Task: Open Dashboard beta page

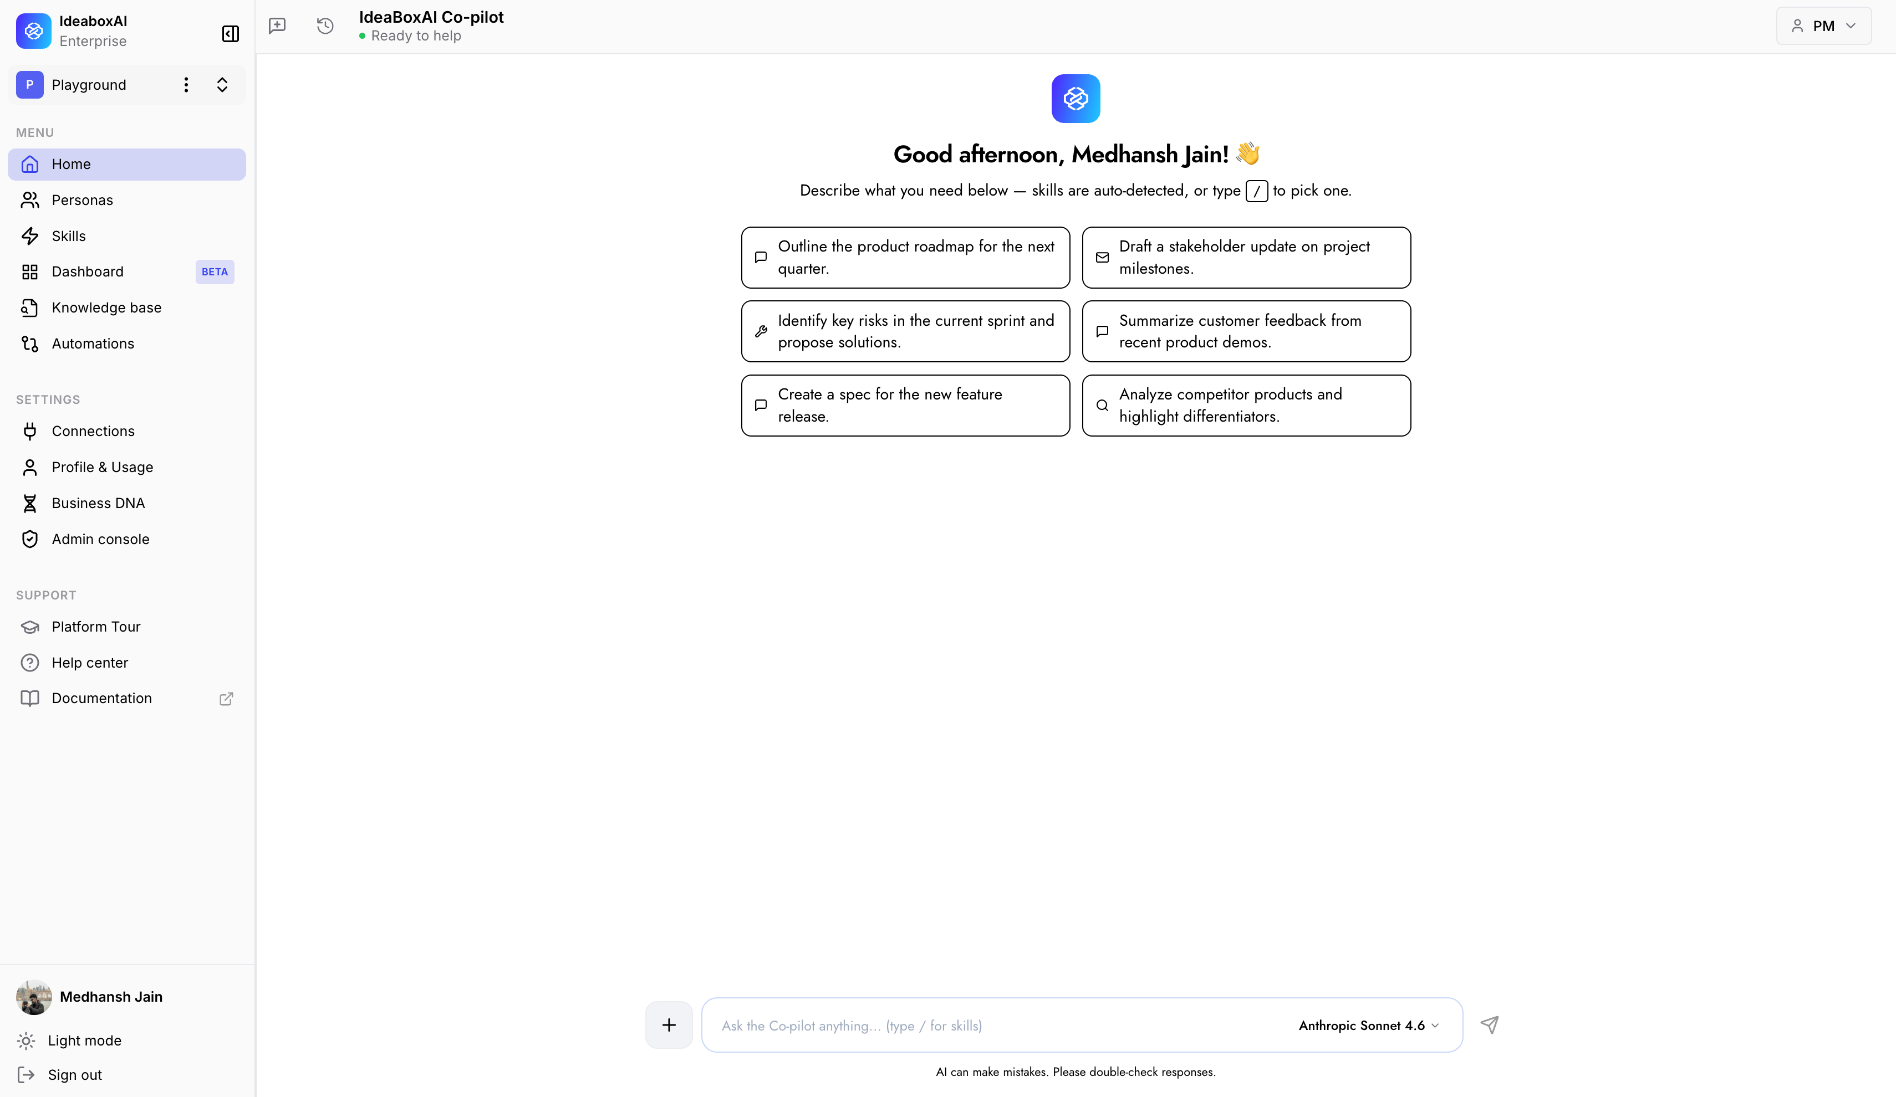Action: tap(127, 271)
